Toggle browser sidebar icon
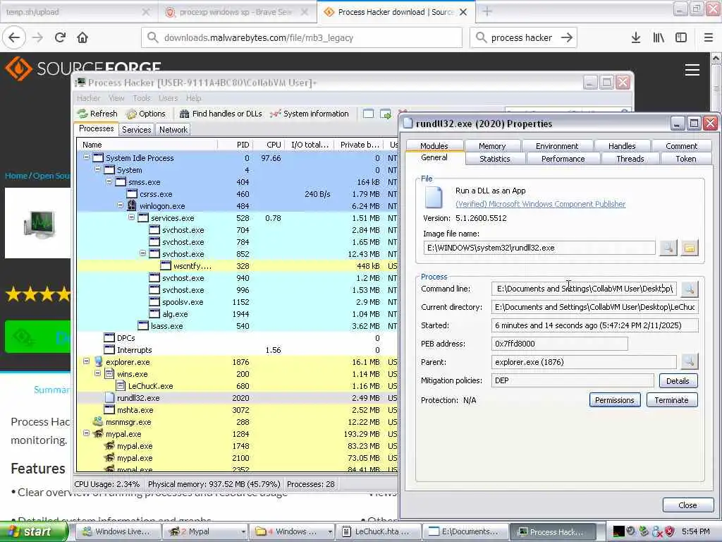 (x=681, y=37)
